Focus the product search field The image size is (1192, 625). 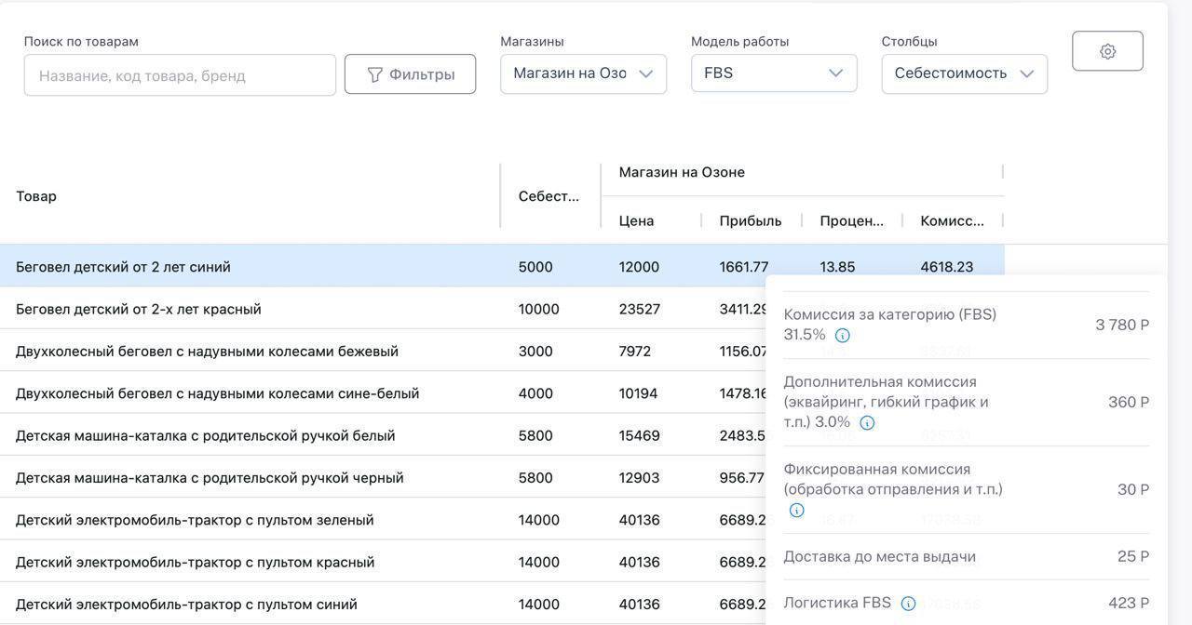click(180, 75)
